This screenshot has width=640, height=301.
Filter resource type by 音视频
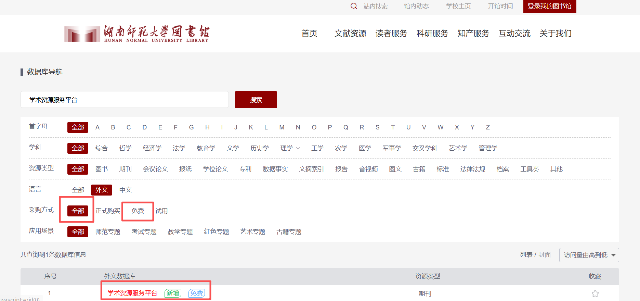pos(368,169)
